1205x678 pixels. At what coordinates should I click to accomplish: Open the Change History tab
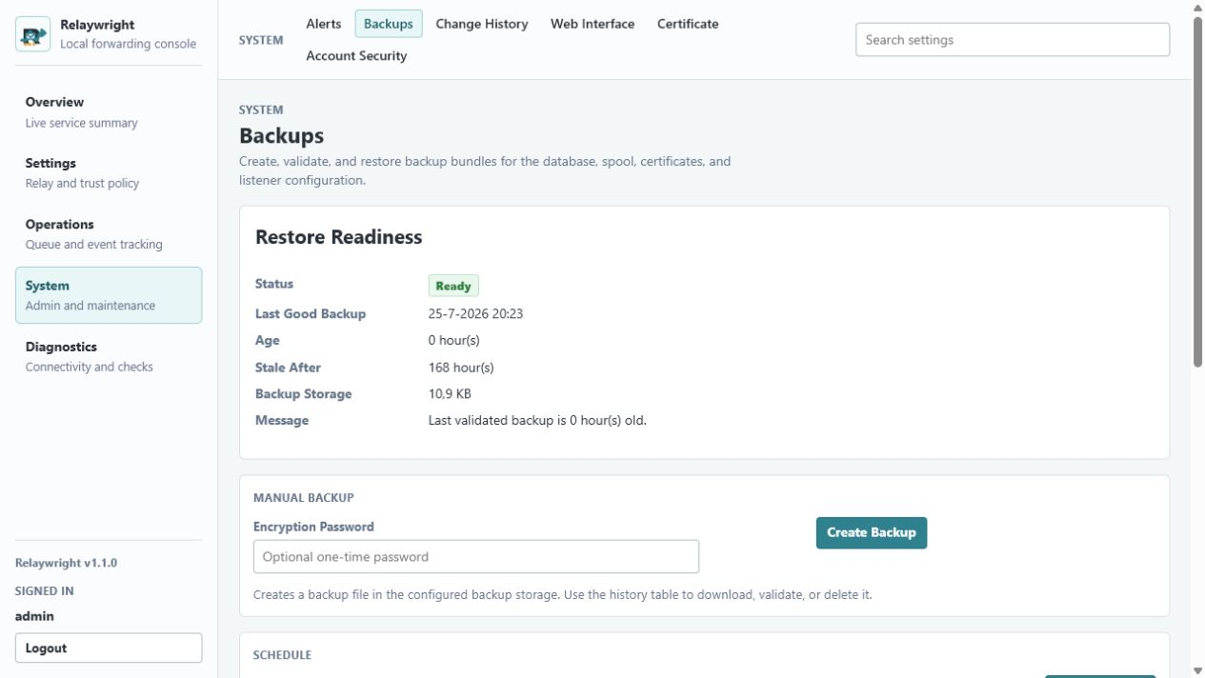click(482, 24)
